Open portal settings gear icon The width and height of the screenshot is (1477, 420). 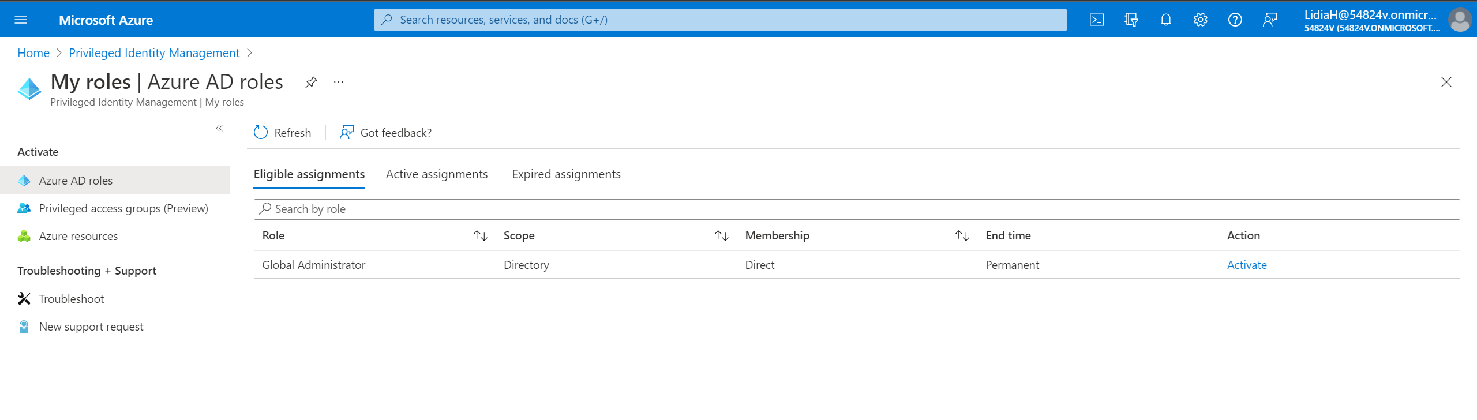click(1200, 20)
